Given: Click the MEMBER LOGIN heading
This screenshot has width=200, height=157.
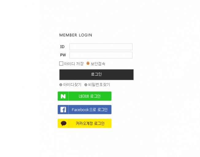Looking at the screenshot, I should click(x=76, y=35).
